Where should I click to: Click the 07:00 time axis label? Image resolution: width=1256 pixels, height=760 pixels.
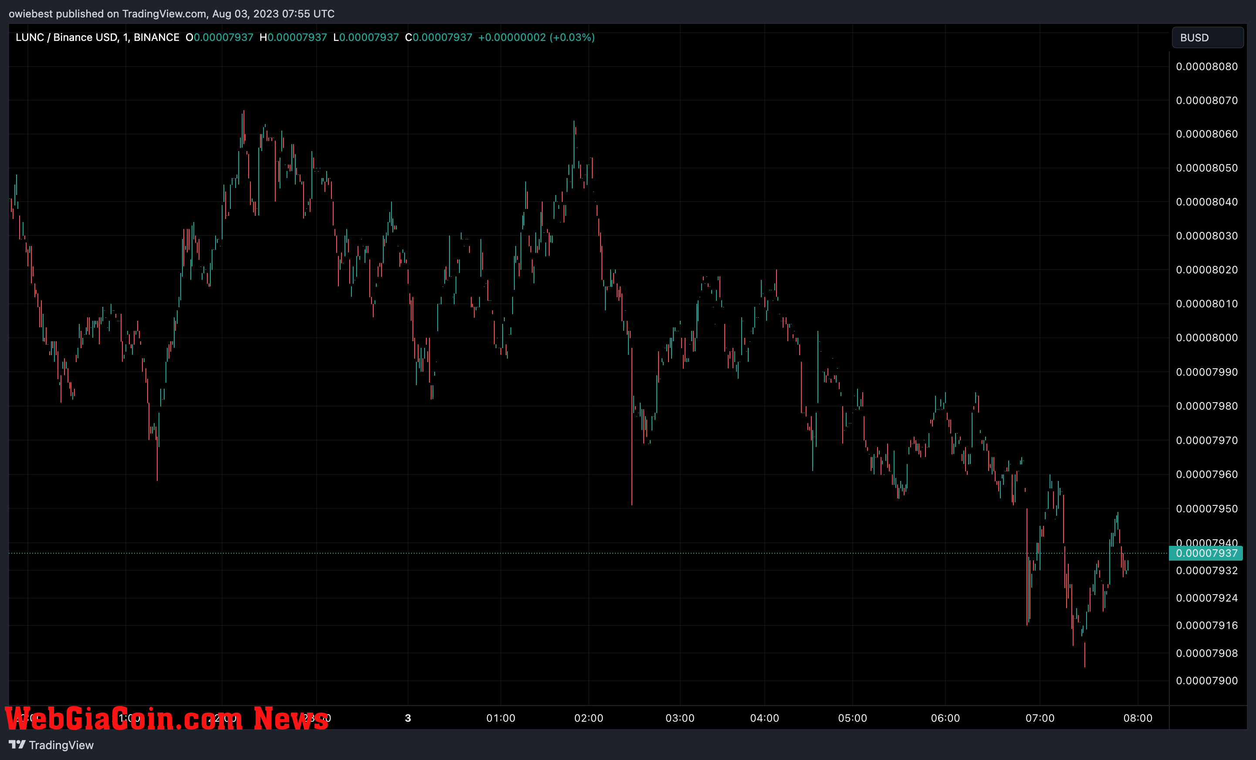[1040, 718]
